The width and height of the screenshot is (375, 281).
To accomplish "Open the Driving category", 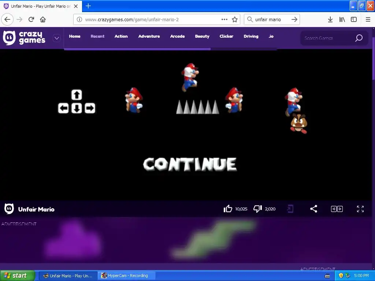I will point(251,36).
